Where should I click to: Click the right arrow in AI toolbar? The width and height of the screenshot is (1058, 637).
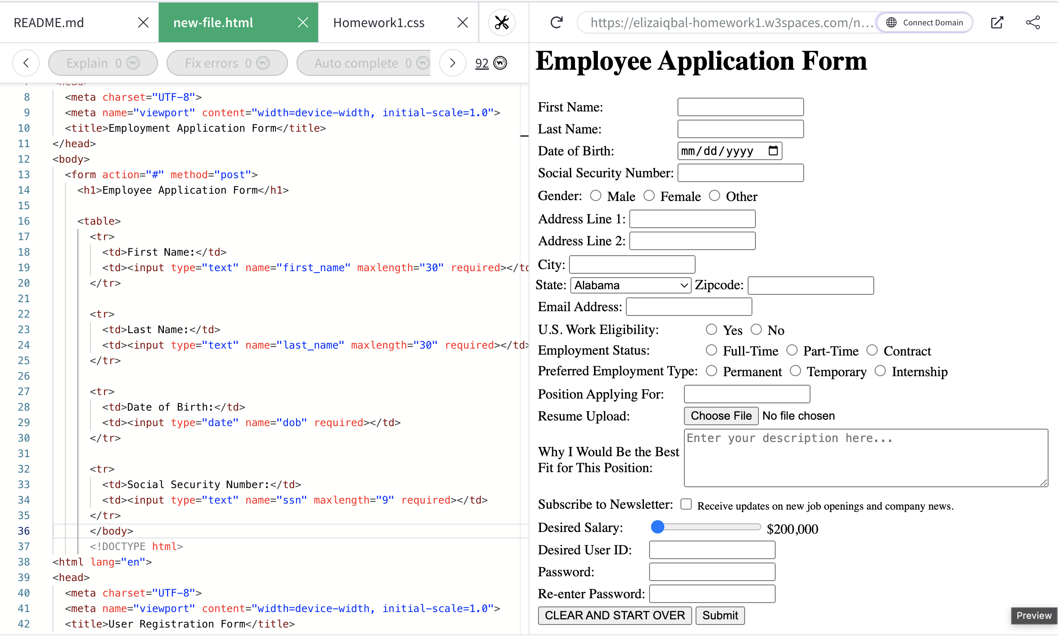452,63
